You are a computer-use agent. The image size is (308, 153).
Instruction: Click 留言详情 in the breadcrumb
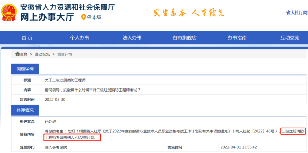tap(65, 54)
